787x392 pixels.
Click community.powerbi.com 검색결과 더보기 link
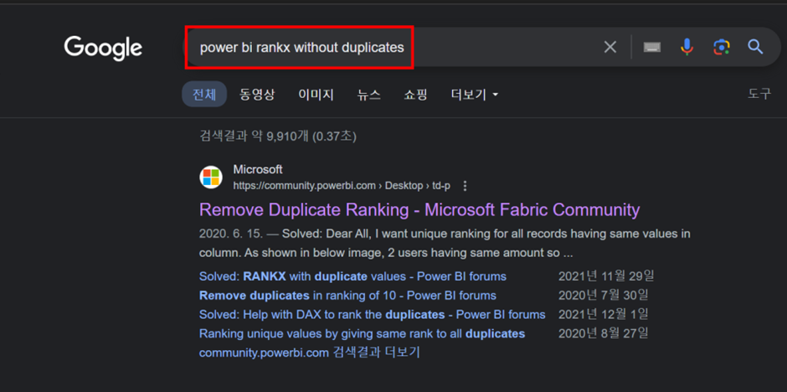click(309, 353)
